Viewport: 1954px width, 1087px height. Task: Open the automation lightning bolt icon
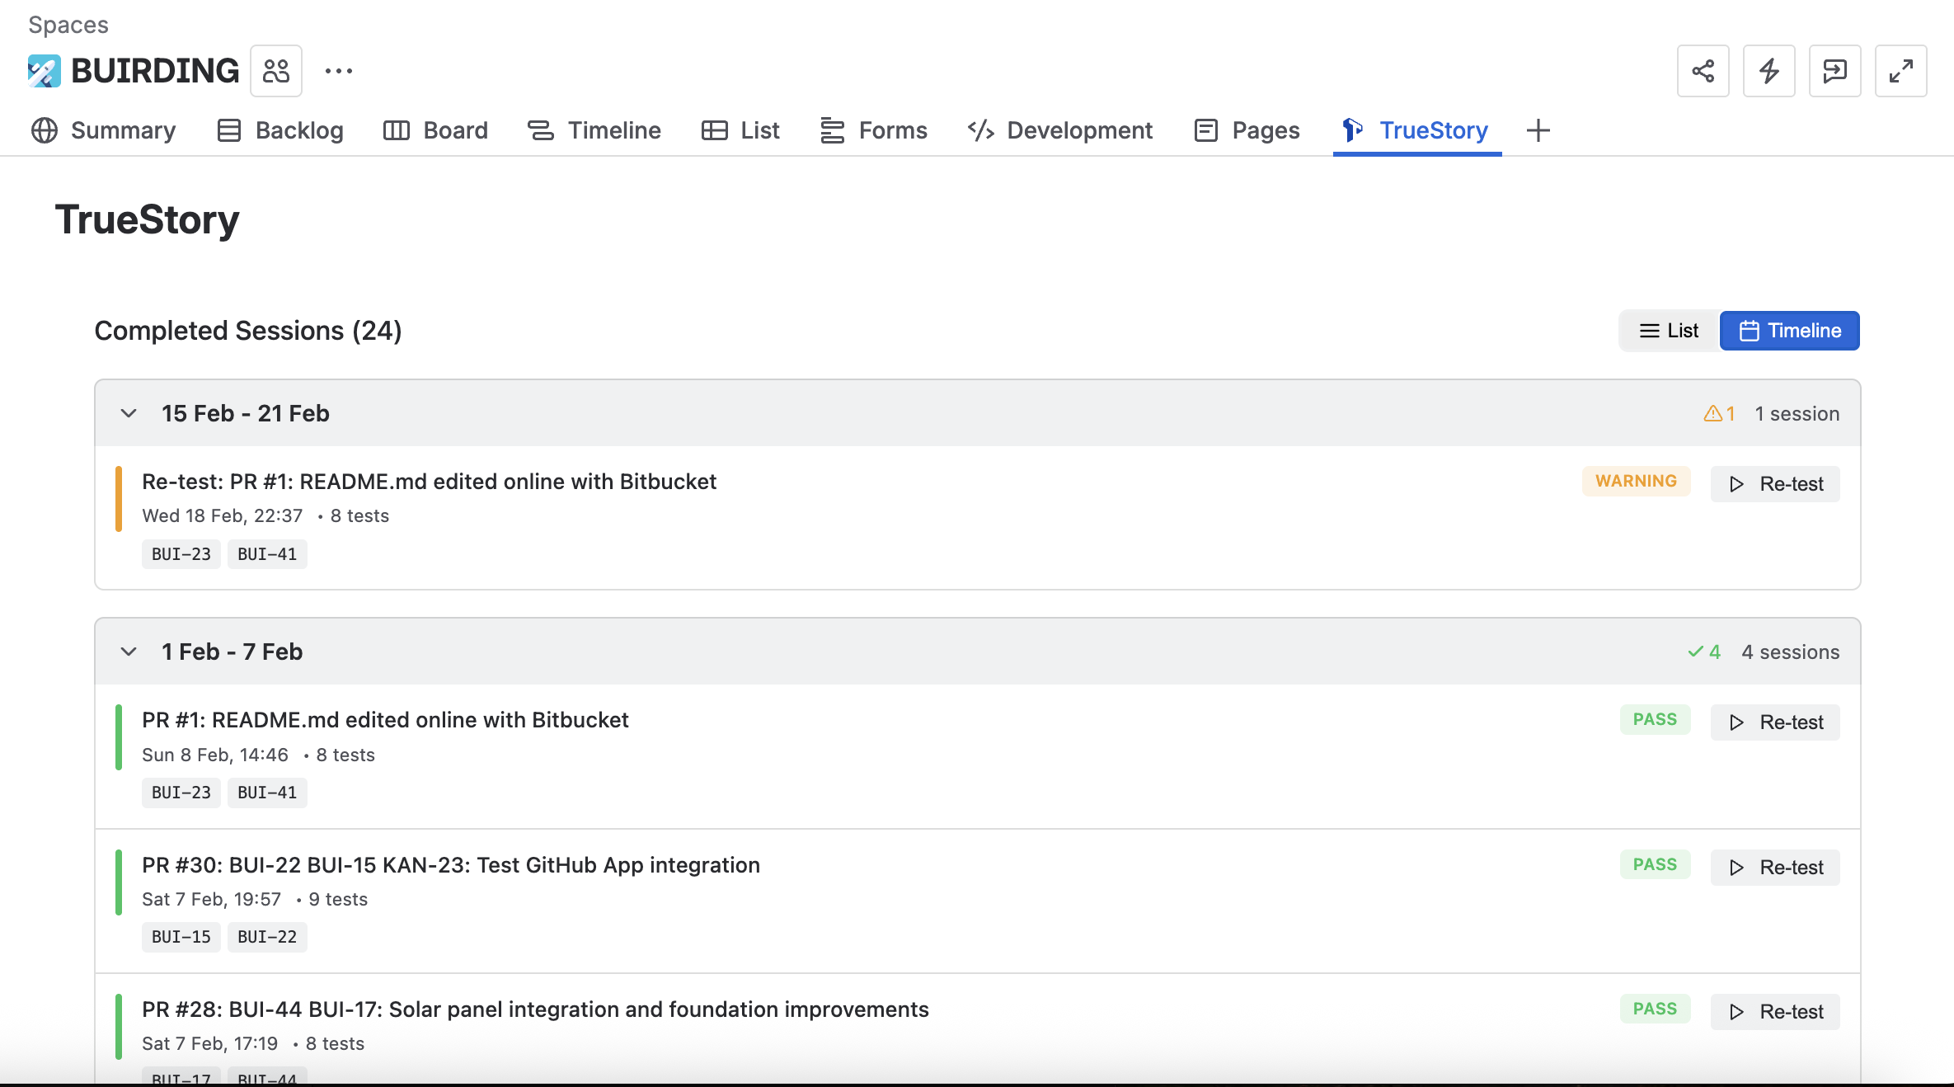pos(1768,71)
